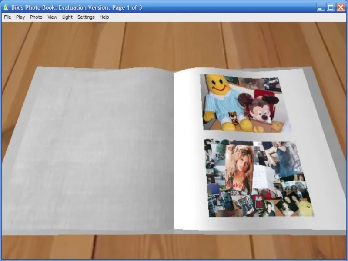Open the Photo menu
This screenshot has height=261, width=348.
36,17
